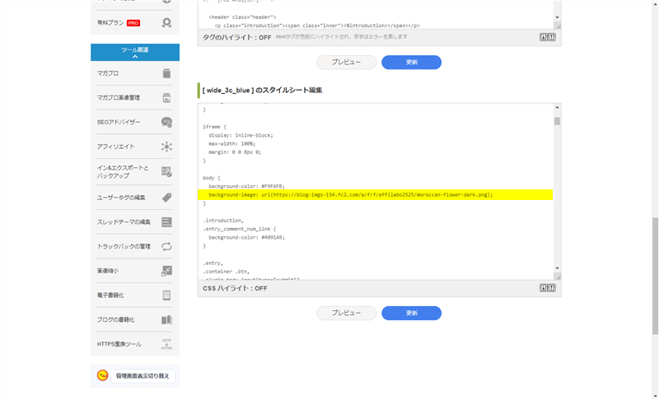
Task: Toggle CSS ハイライト OFF setting
Action: pos(235,288)
